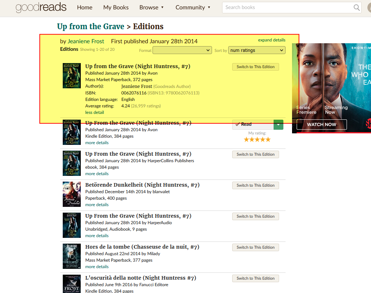This screenshot has height=293, width=371.
Task: Open Betörende Dunkelheit cover thumbnail
Action: [x=72, y=194]
